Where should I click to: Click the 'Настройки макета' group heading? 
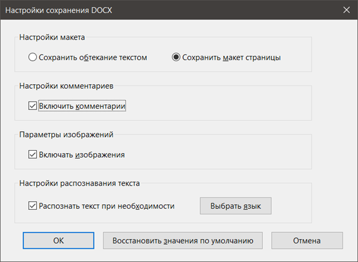(52, 37)
